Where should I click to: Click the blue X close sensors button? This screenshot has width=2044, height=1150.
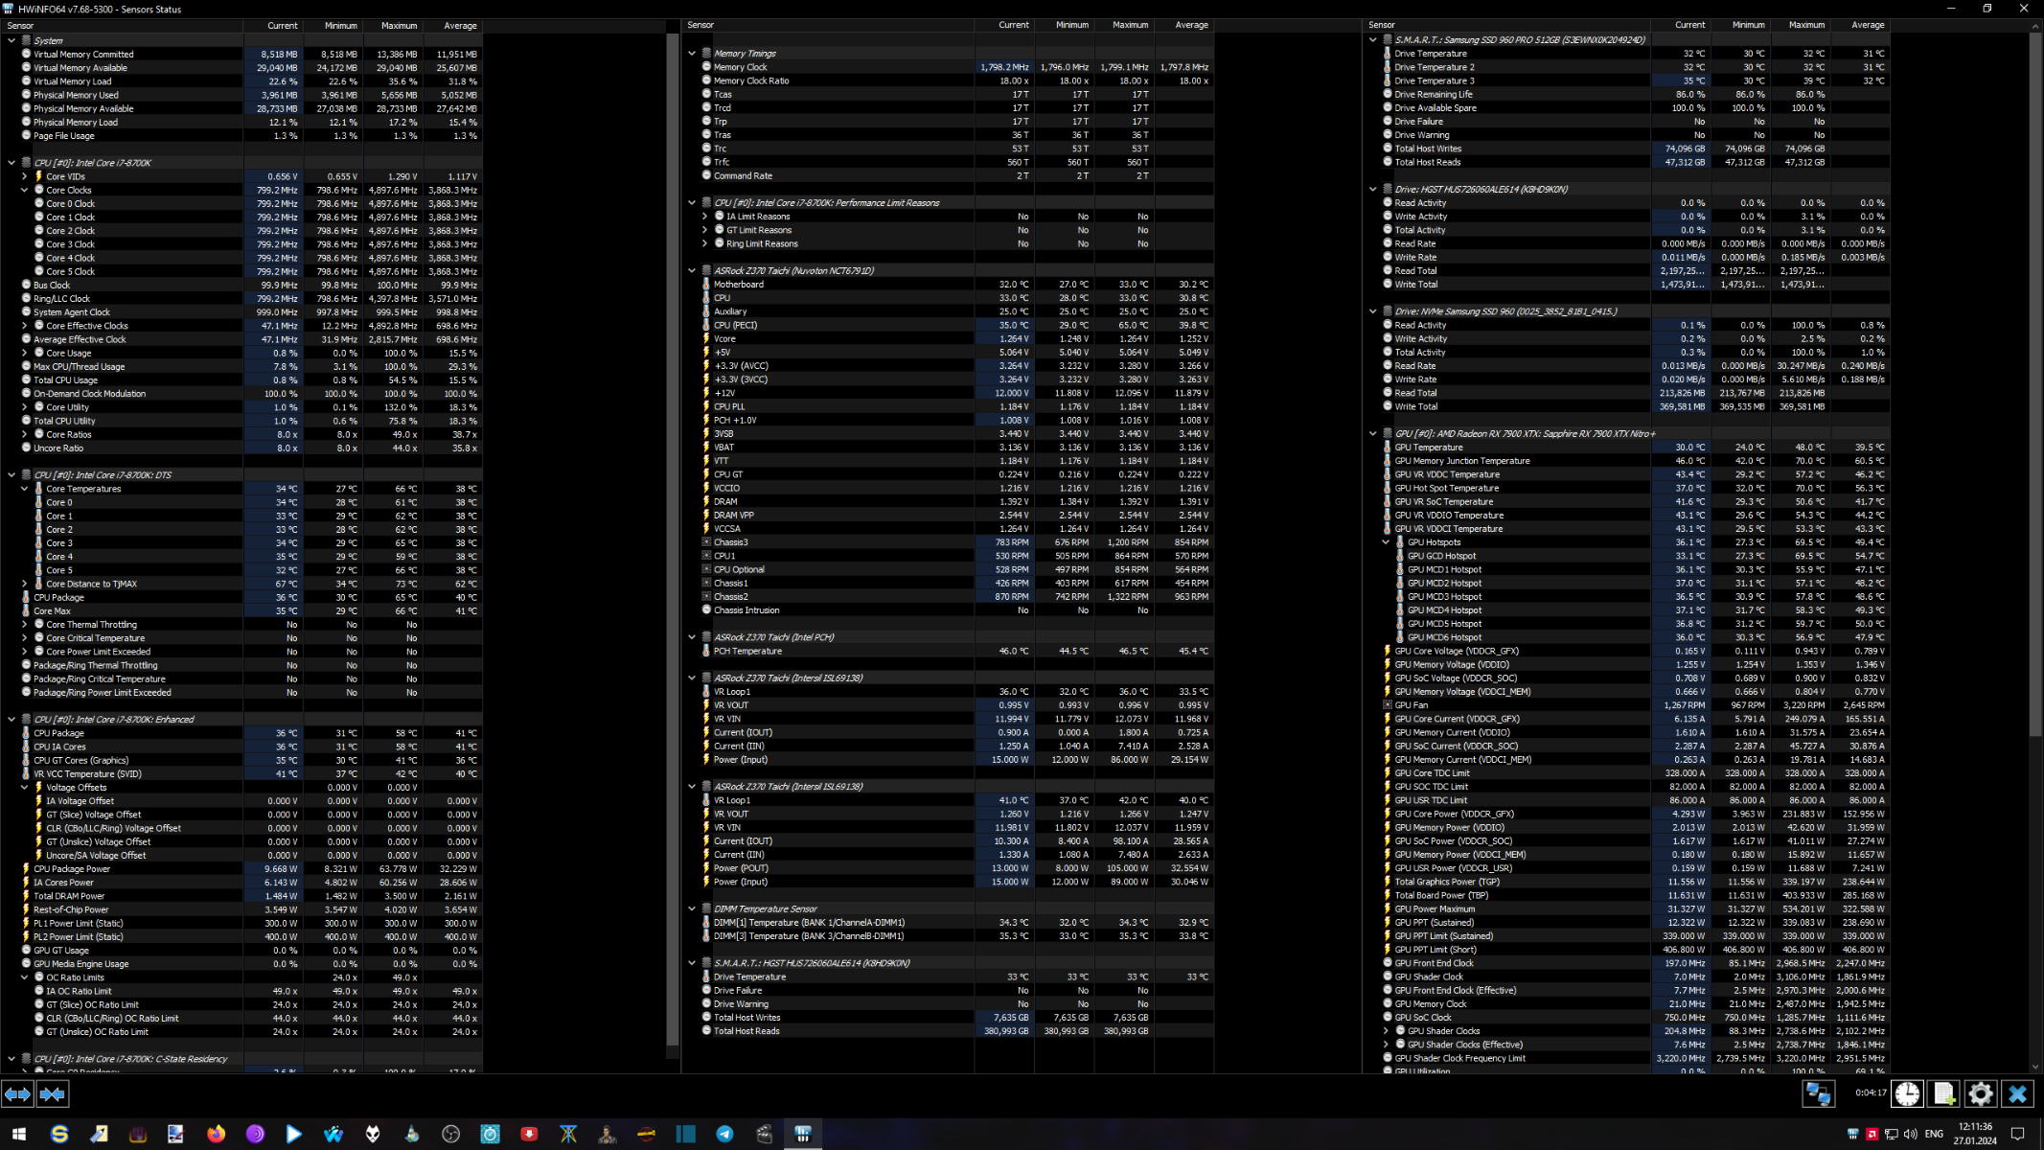point(2017,1093)
